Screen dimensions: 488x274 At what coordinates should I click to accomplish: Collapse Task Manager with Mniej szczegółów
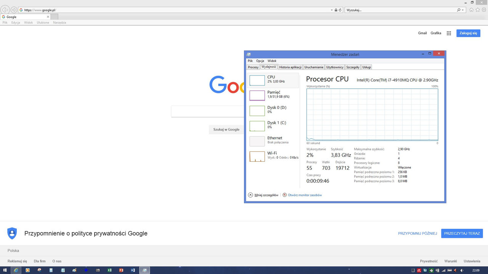pyautogui.click(x=263, y=195)
